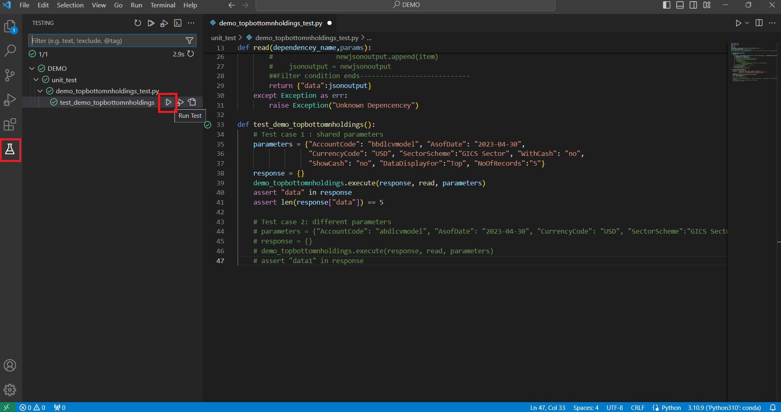
Task: Select the demo_topbottomnholdings_test.py editor tab
Action: pyautogui.click(x=271, y=23)
